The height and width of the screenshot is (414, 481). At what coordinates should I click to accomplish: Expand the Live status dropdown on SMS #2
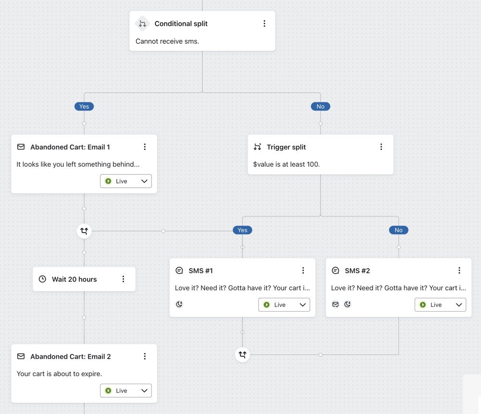(x=441, y=304)
